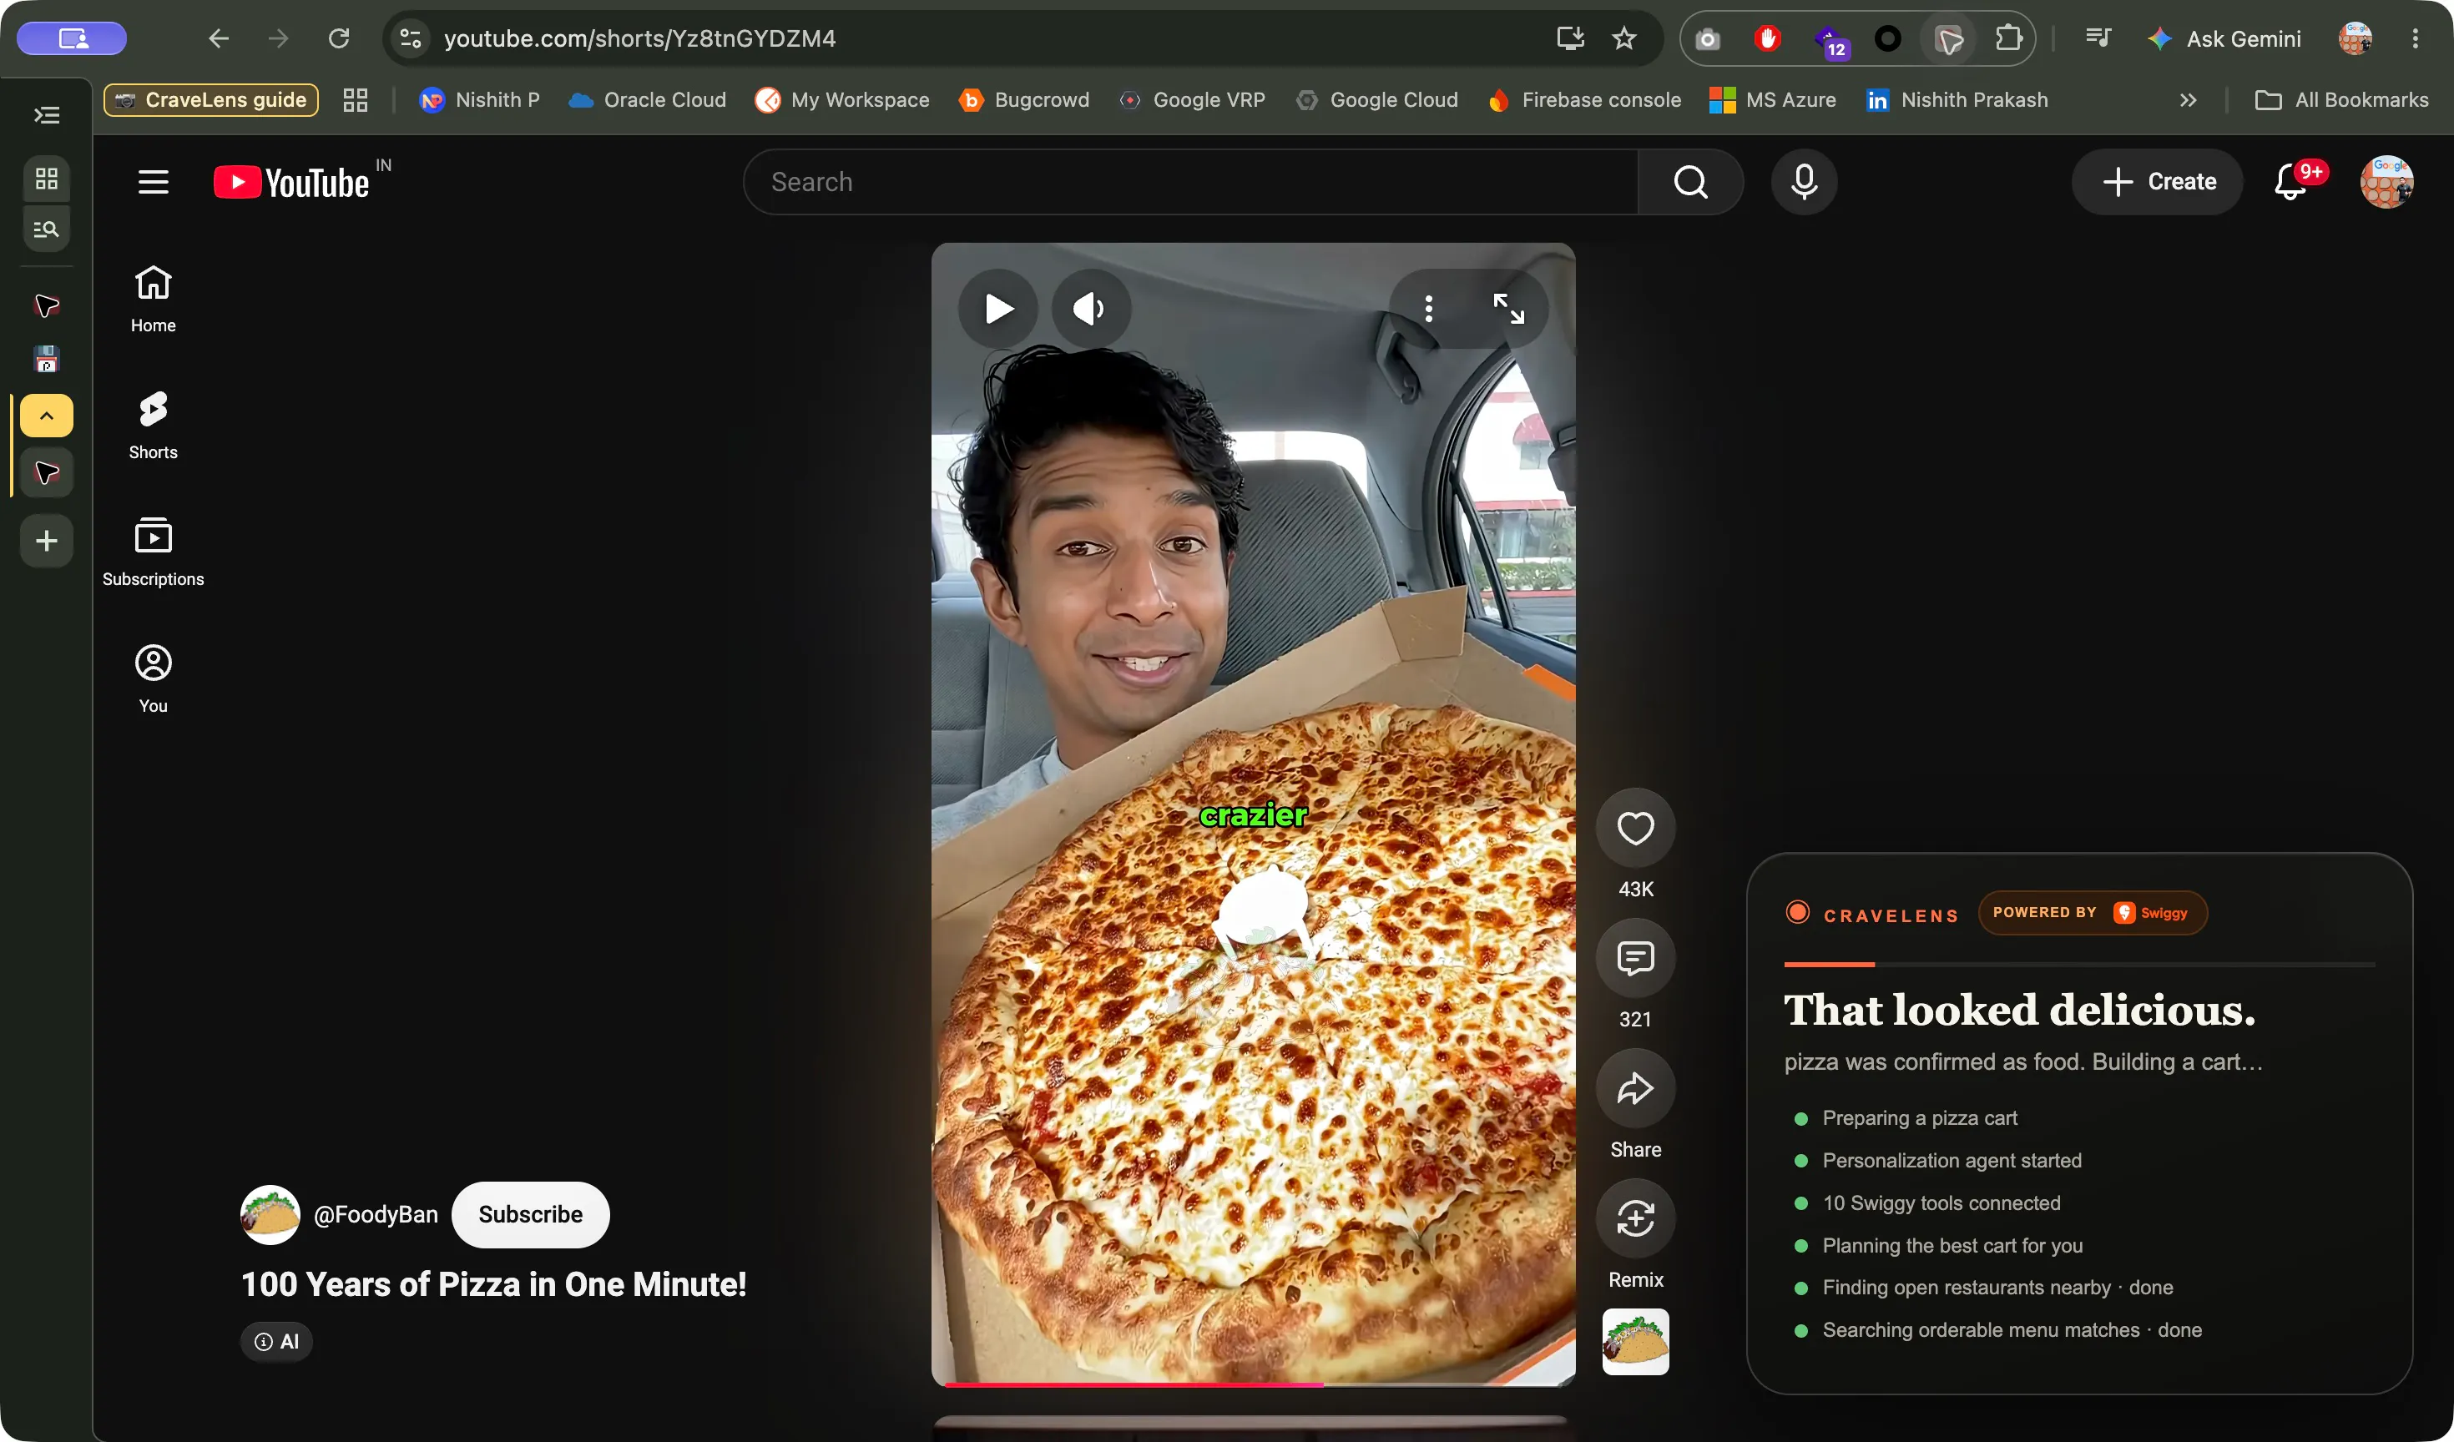Play the pizza Short video

coord(998,309)
